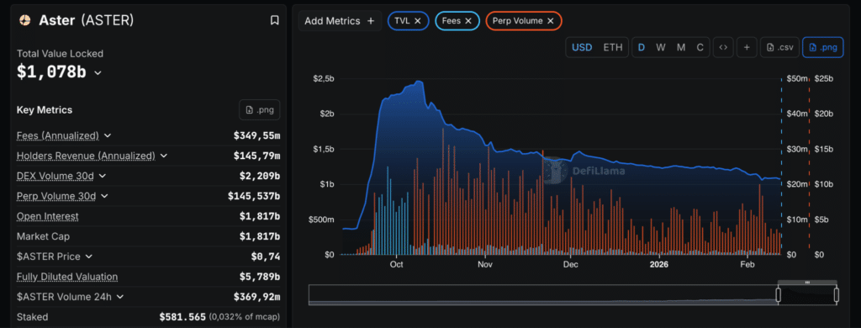Expand Perp Volume 30d details
Viewport: 861px width, 328px height.
click(x=105, y=196)
